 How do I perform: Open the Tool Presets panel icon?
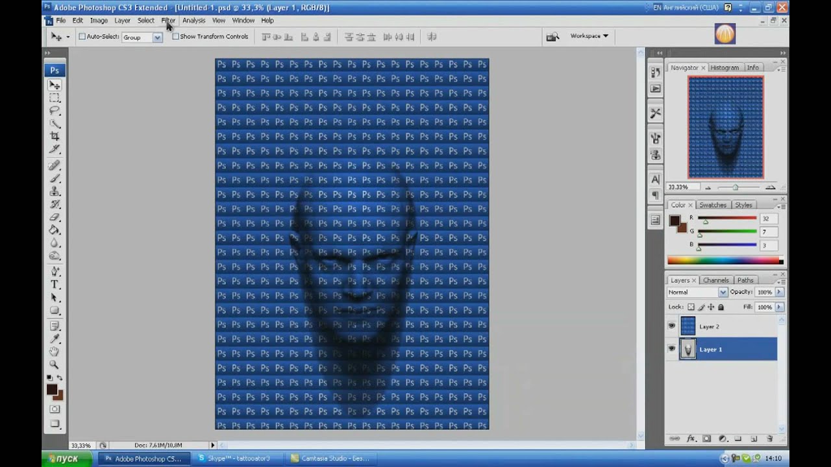coord(655,113)
